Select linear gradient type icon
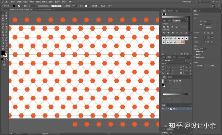The width and height of the screenshot is (222, 135). pyautogui.click(x=174, y=80)
